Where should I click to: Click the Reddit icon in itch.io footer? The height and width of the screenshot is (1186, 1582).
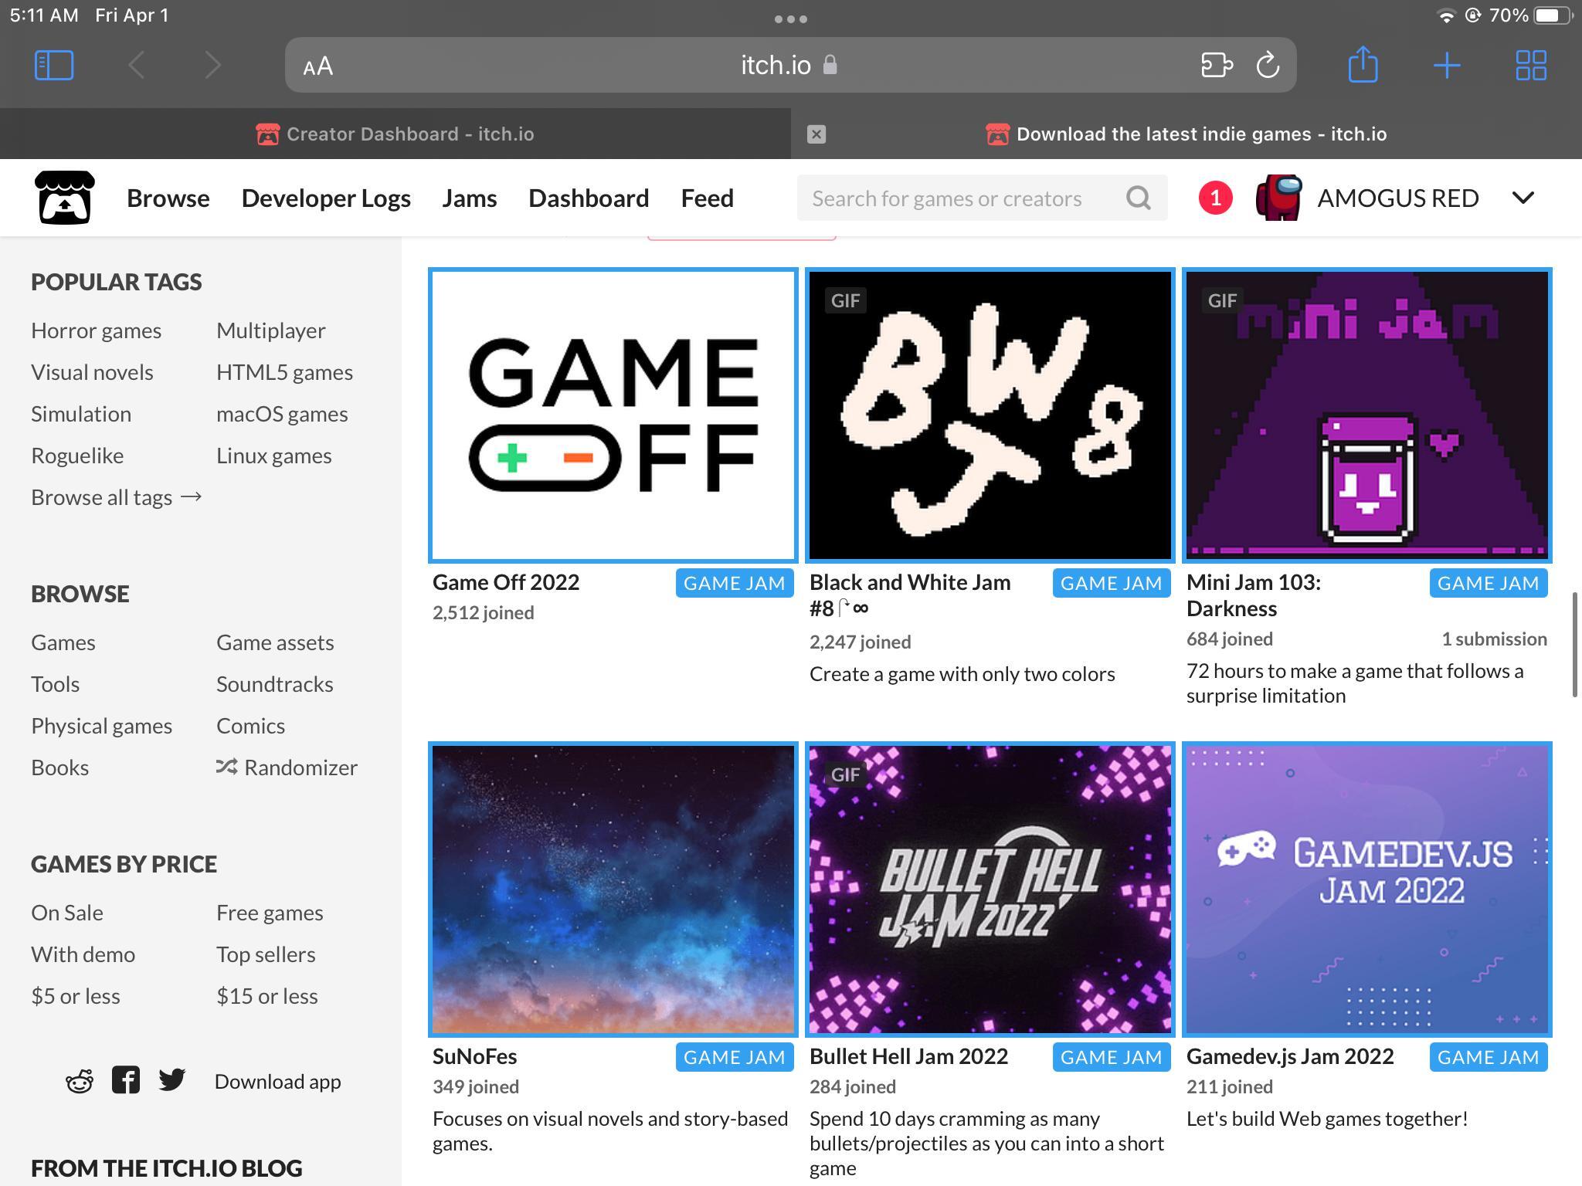pyautogui.click(x=80, y=1080)
